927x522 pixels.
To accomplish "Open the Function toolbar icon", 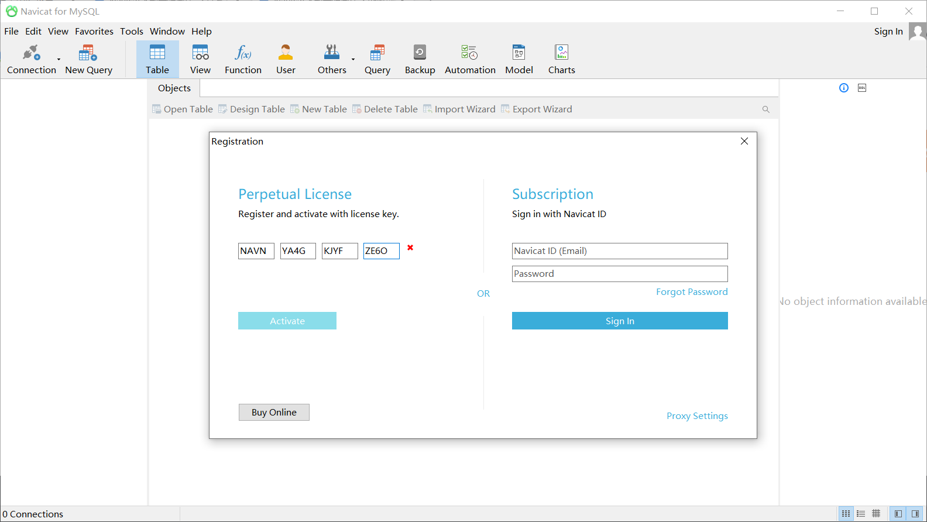I will pyautogui.click(x=243, y=59).
